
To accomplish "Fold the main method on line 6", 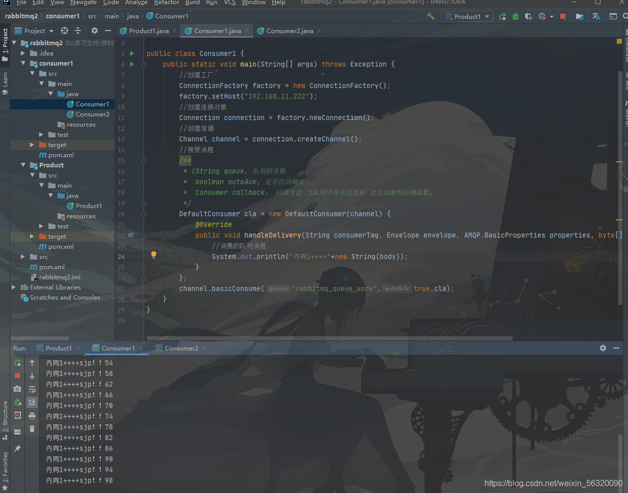I will (144, 65).
